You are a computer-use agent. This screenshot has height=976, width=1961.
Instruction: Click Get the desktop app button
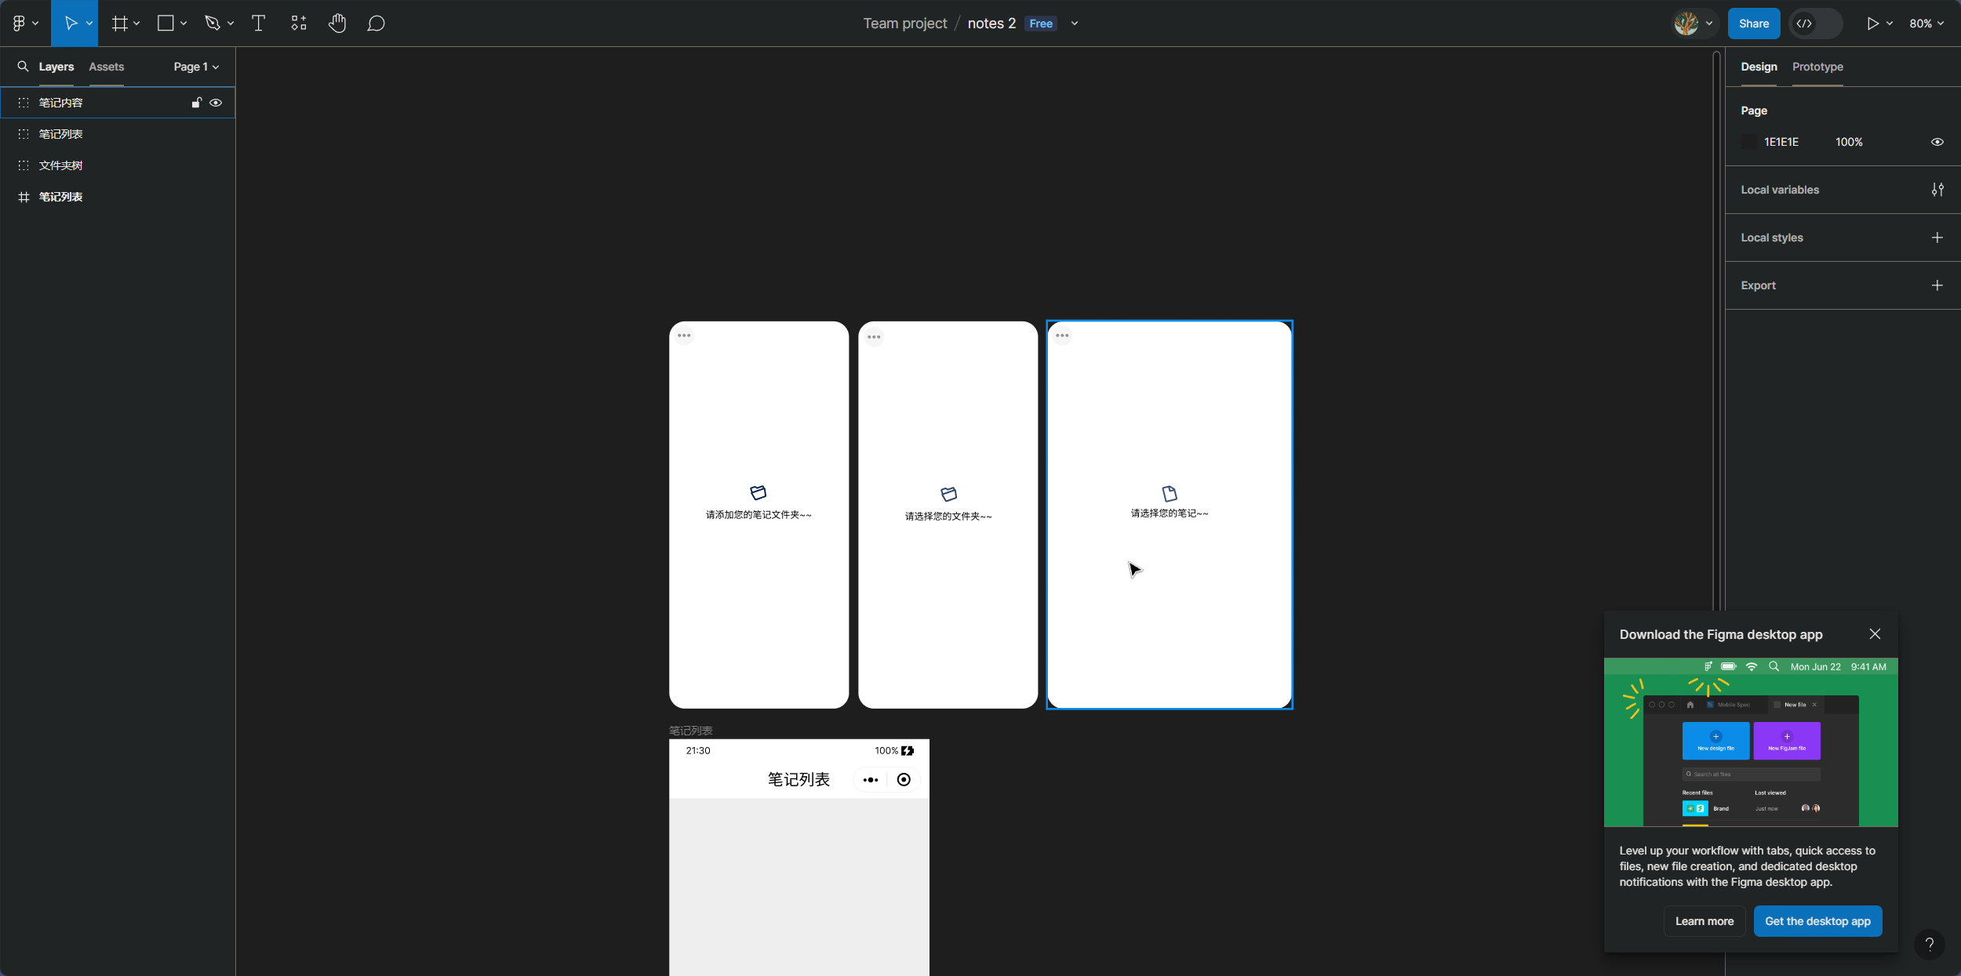point(1816,921)
